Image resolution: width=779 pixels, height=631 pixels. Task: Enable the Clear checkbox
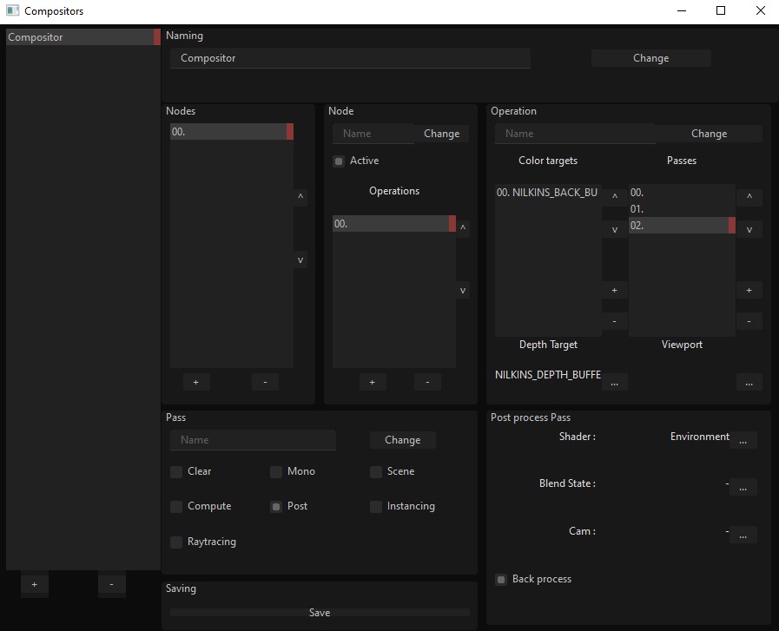coord(176,471)
